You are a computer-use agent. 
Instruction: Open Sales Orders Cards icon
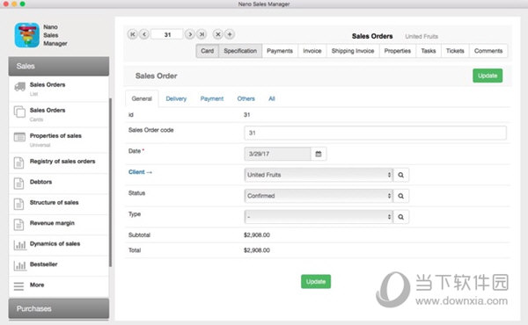(19, 112)
